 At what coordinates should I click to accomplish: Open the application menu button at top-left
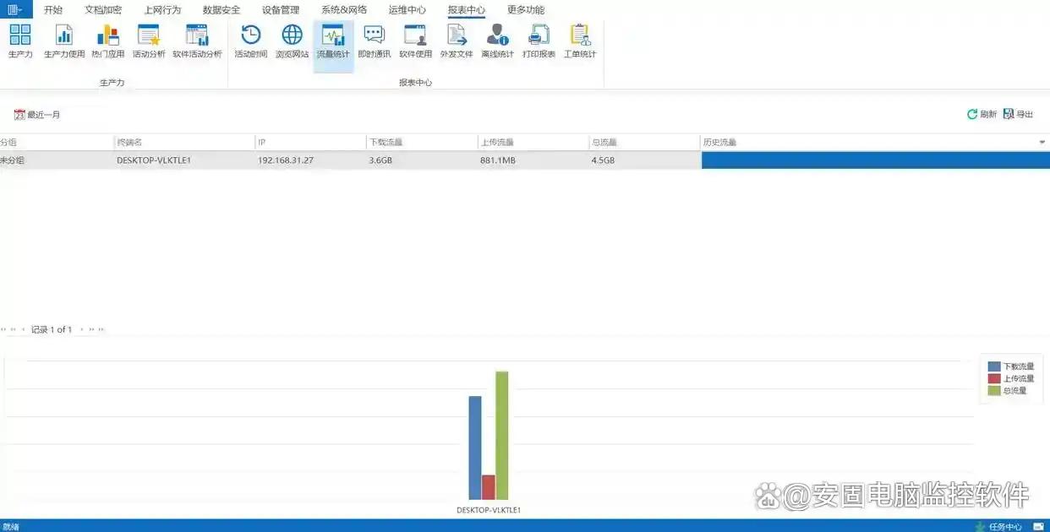[x=15, y=9]
